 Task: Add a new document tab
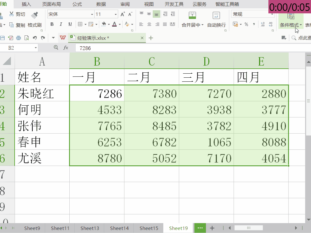(x=151, y=38)
